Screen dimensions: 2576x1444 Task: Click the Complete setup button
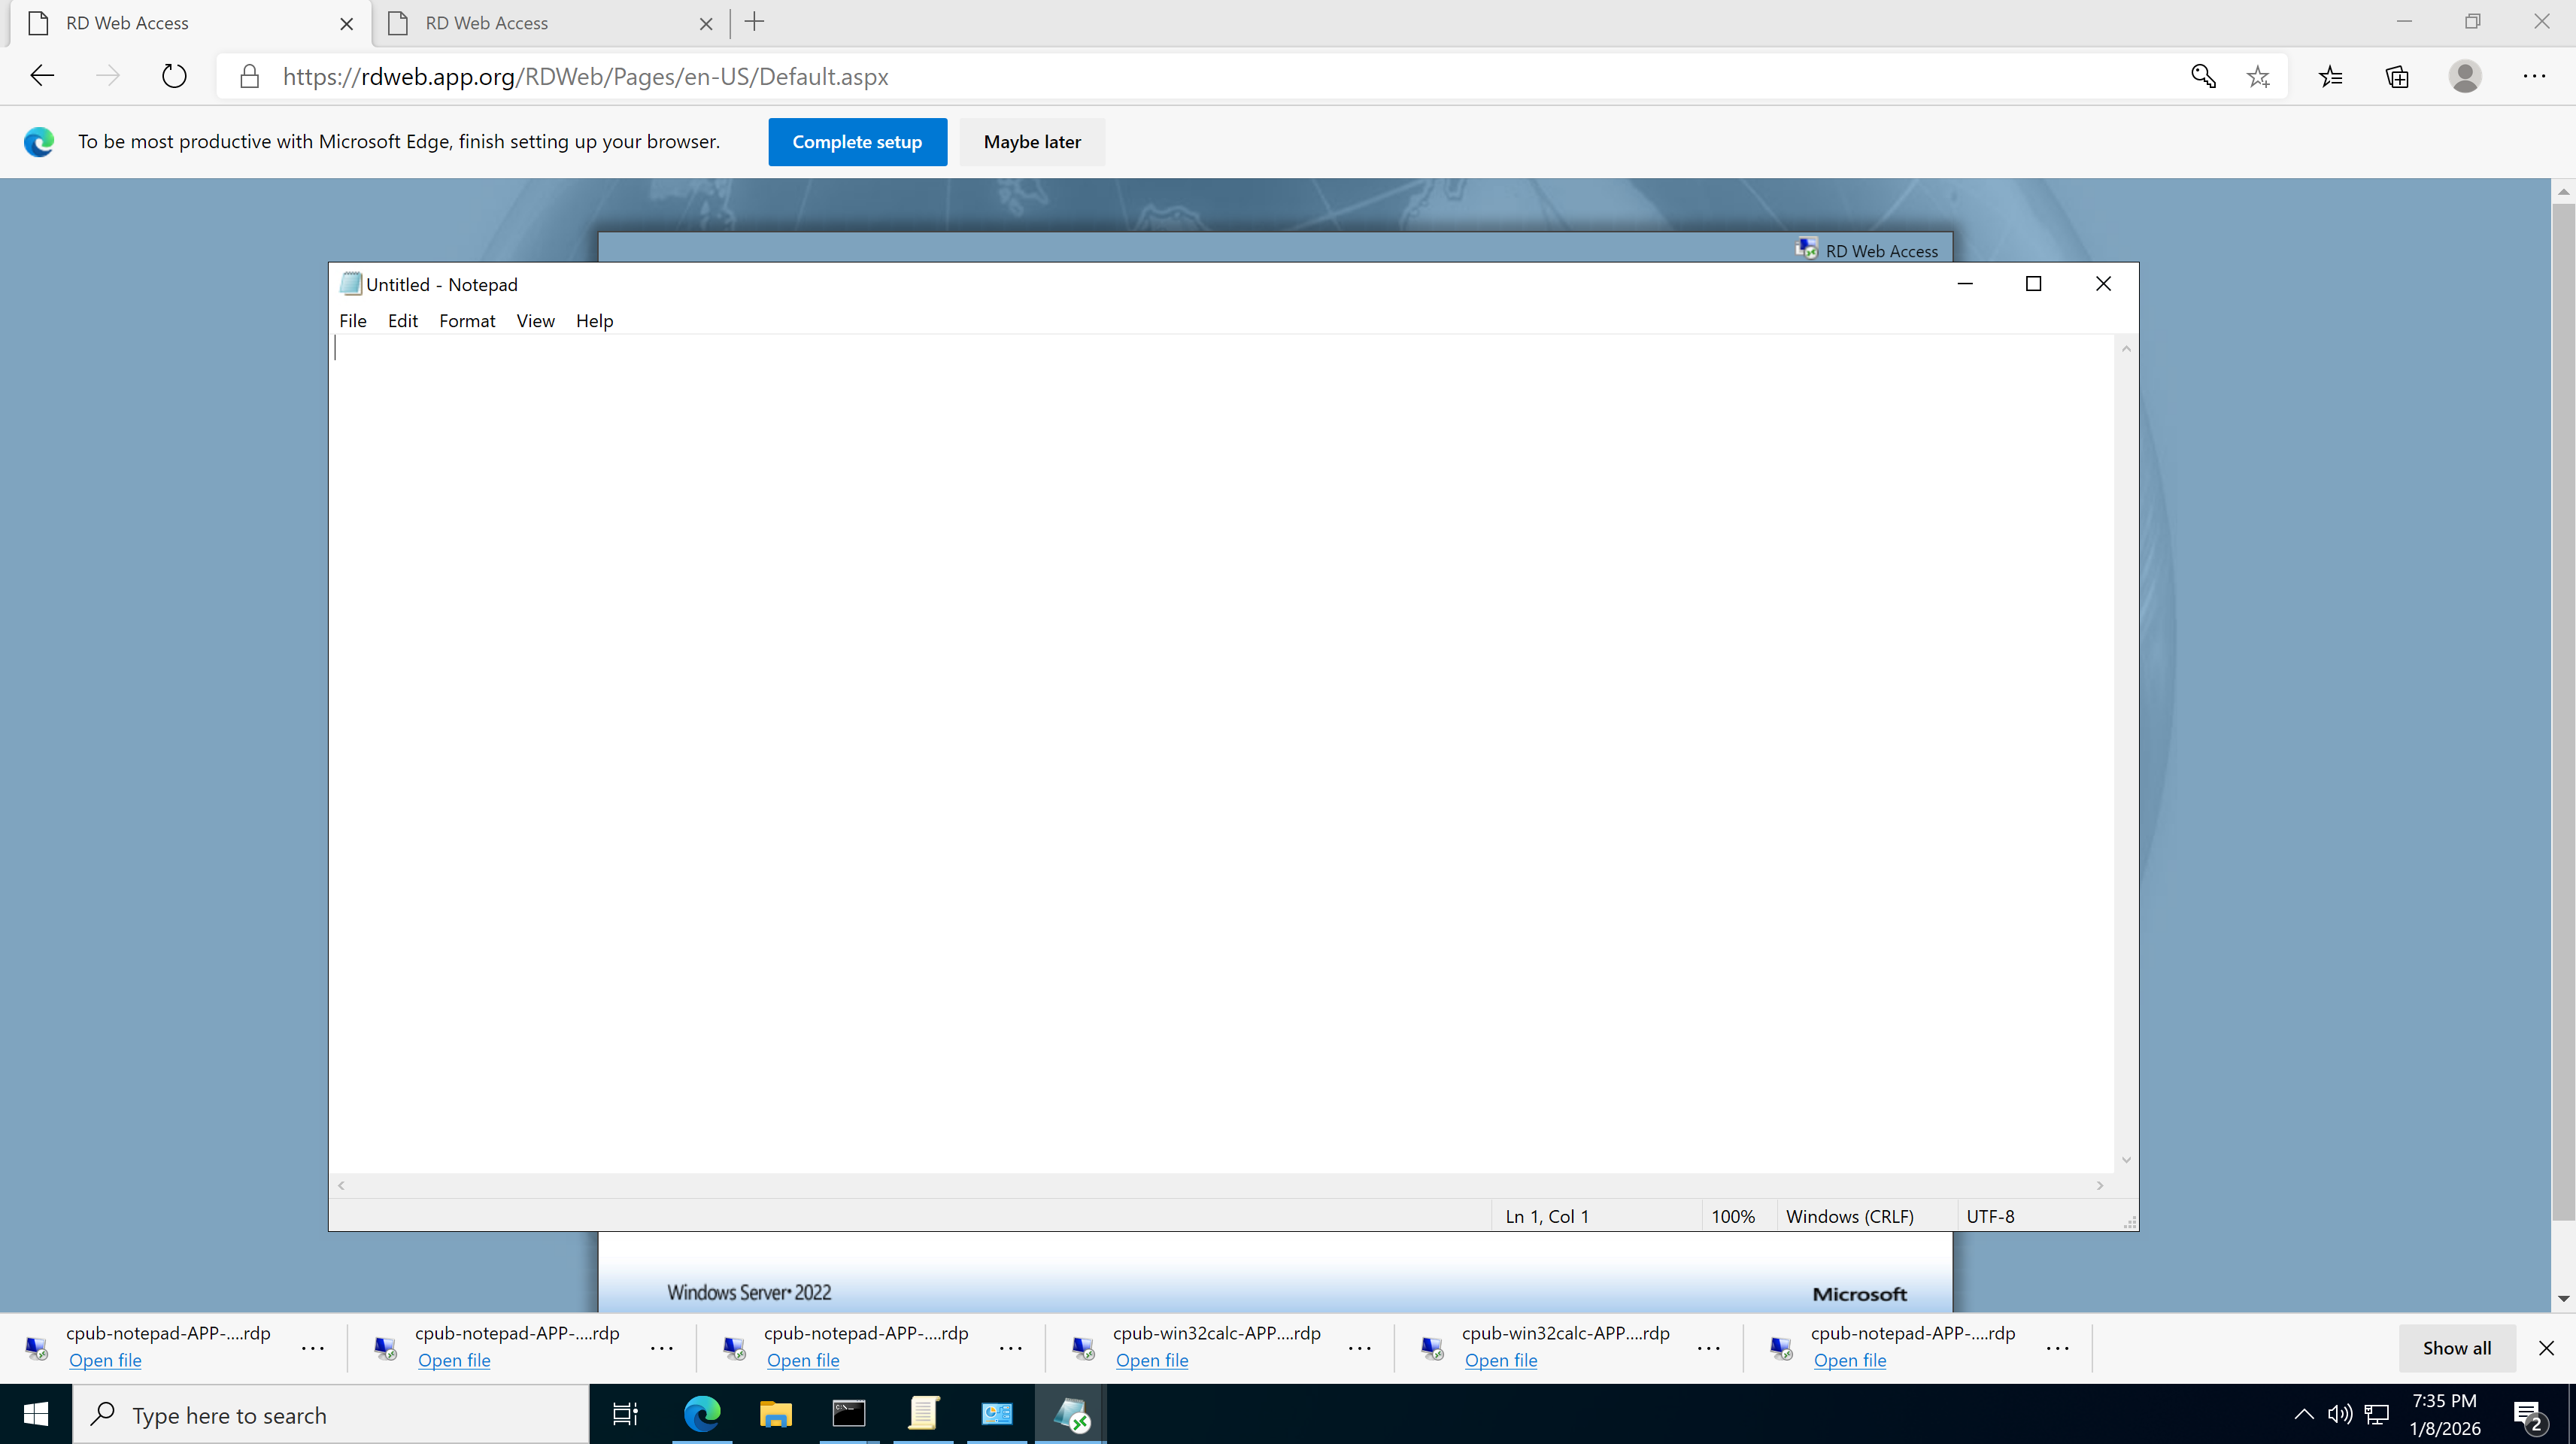point(857,142)
